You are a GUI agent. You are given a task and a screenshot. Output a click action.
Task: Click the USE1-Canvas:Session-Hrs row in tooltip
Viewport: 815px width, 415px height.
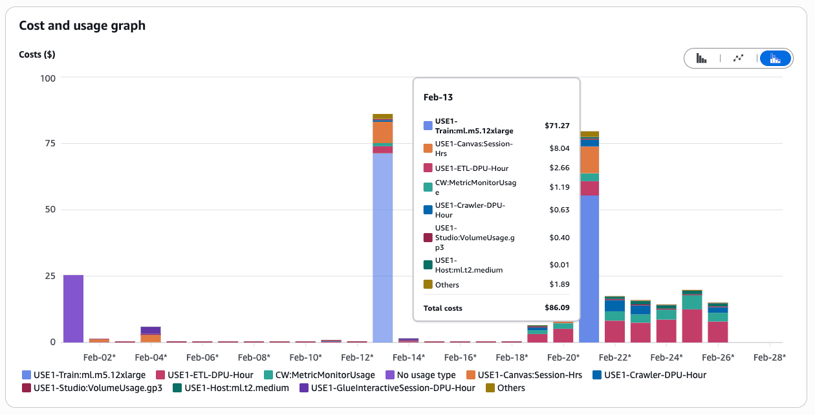495,148
